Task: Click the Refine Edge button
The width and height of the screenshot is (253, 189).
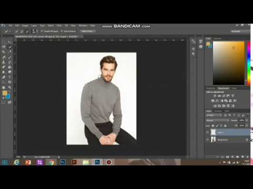Action: [87, 31]
